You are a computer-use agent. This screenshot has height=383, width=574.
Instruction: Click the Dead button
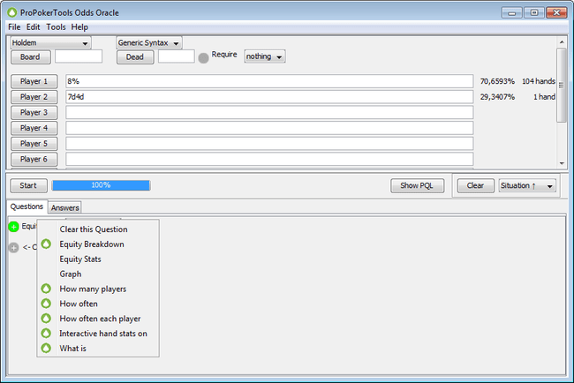pyautogui.click(x=135, y=57)
